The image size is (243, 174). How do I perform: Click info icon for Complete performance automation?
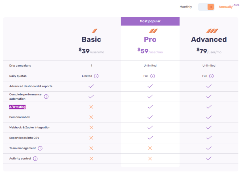point(46,97)
